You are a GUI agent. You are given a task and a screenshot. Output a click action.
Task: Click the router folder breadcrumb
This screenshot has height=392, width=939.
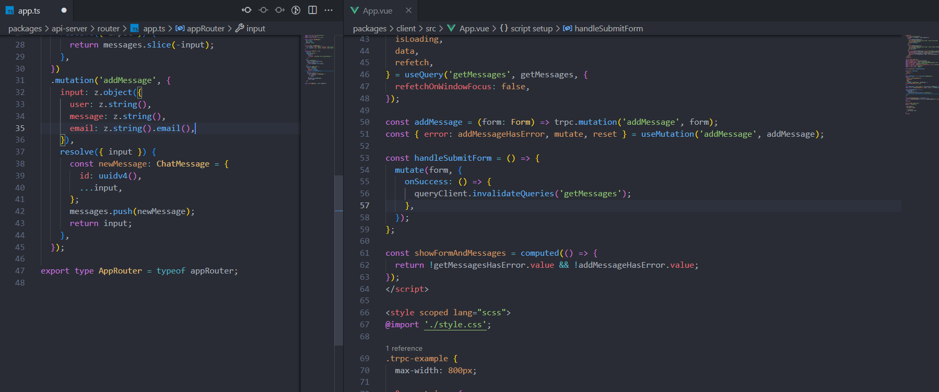tap(109, 29)
